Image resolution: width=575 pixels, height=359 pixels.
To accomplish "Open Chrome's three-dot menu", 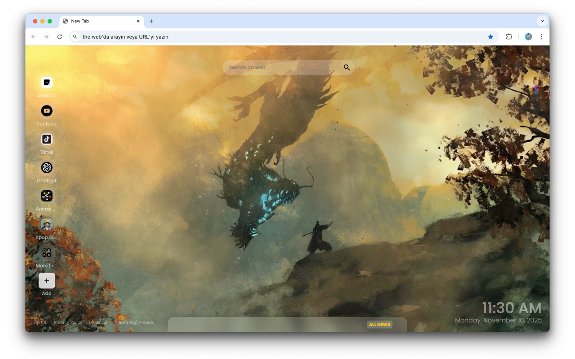I will (541, 37).
